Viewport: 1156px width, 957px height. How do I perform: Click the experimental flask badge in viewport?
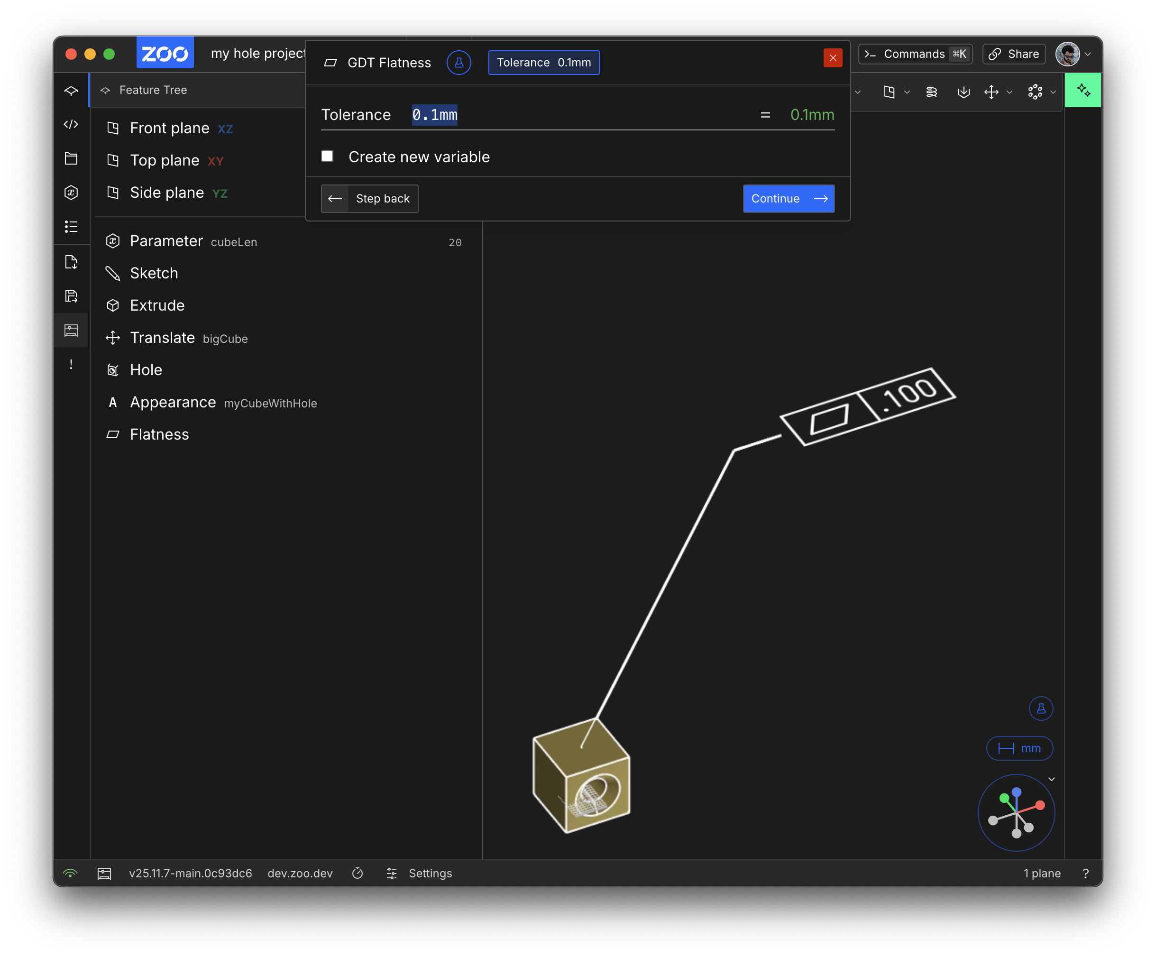(1040, 709)
